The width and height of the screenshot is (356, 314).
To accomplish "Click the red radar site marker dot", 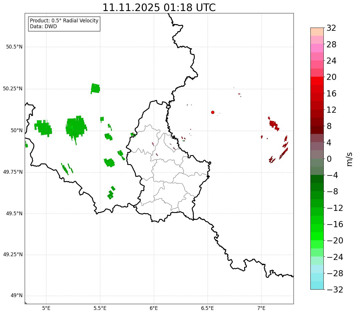I will (213, 112).
